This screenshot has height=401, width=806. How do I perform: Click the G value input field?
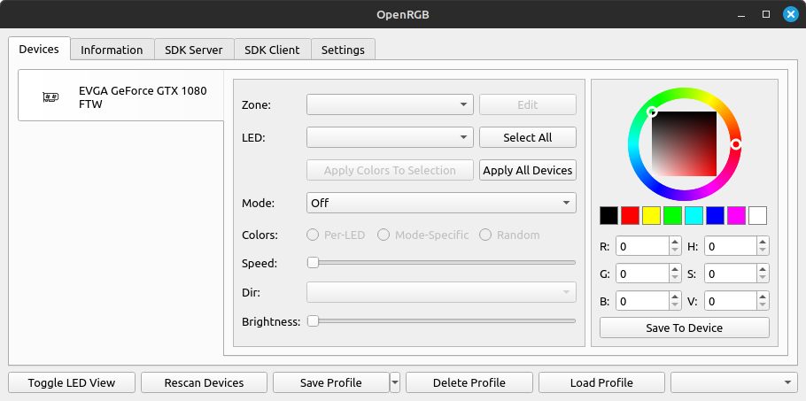(x=642, y=274)
